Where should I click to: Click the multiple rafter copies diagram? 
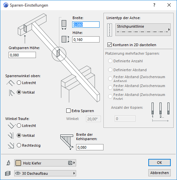click(x=161, y=112)
